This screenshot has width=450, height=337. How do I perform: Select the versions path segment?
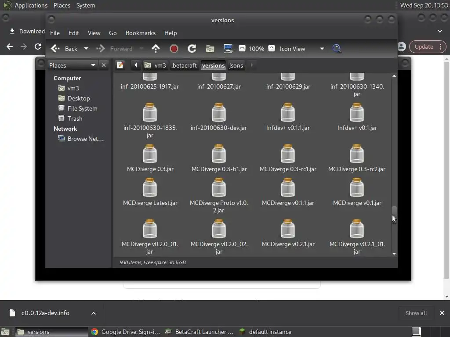point(213,65)
